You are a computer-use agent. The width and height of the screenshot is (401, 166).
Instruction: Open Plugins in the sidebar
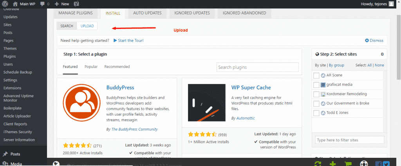(9, 56)
